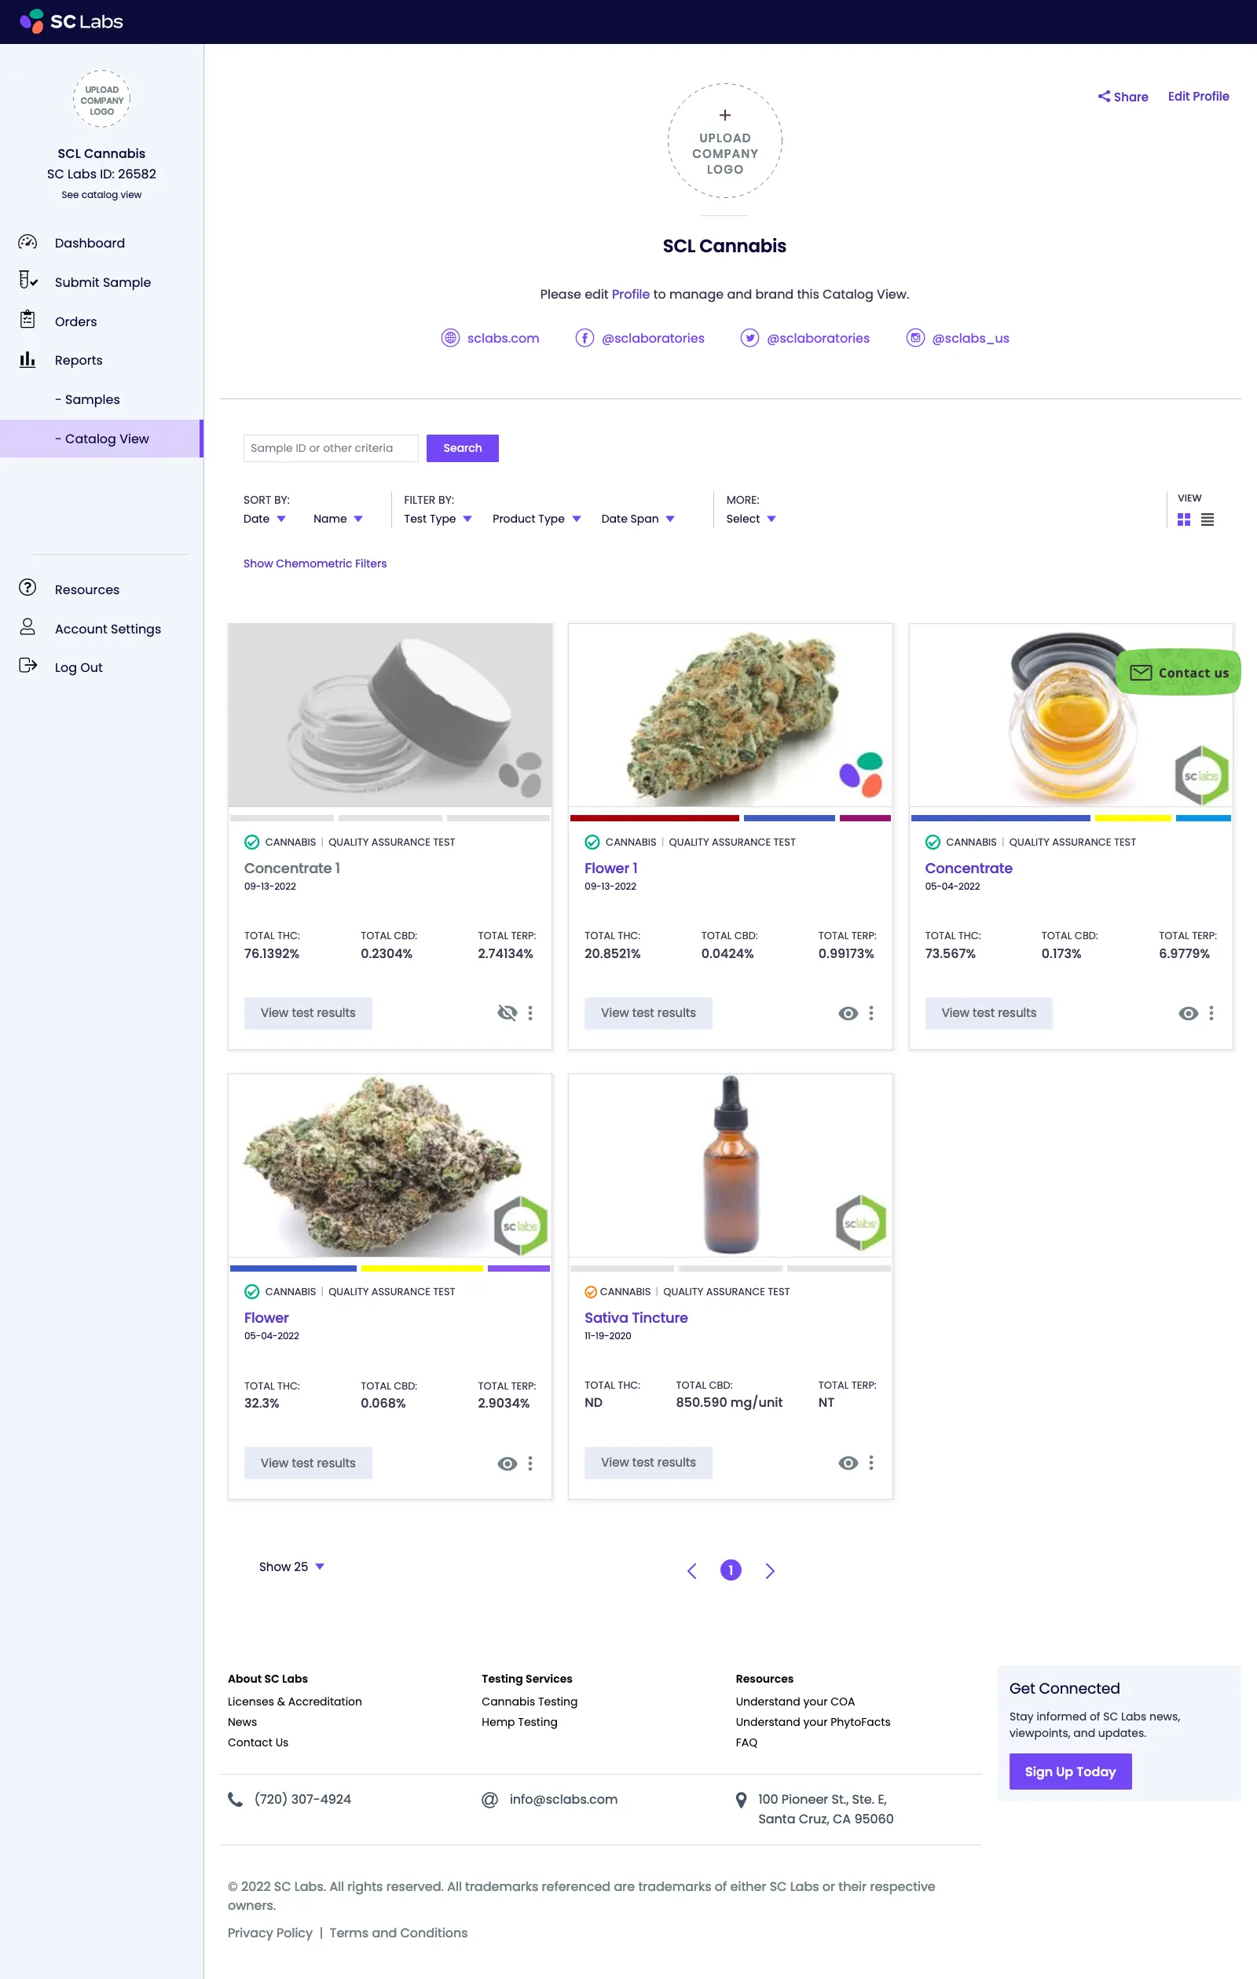This screenshot has width=1257, height=1979.
Task: Open Product Type filter dropdown
Action: click(537, 519)
